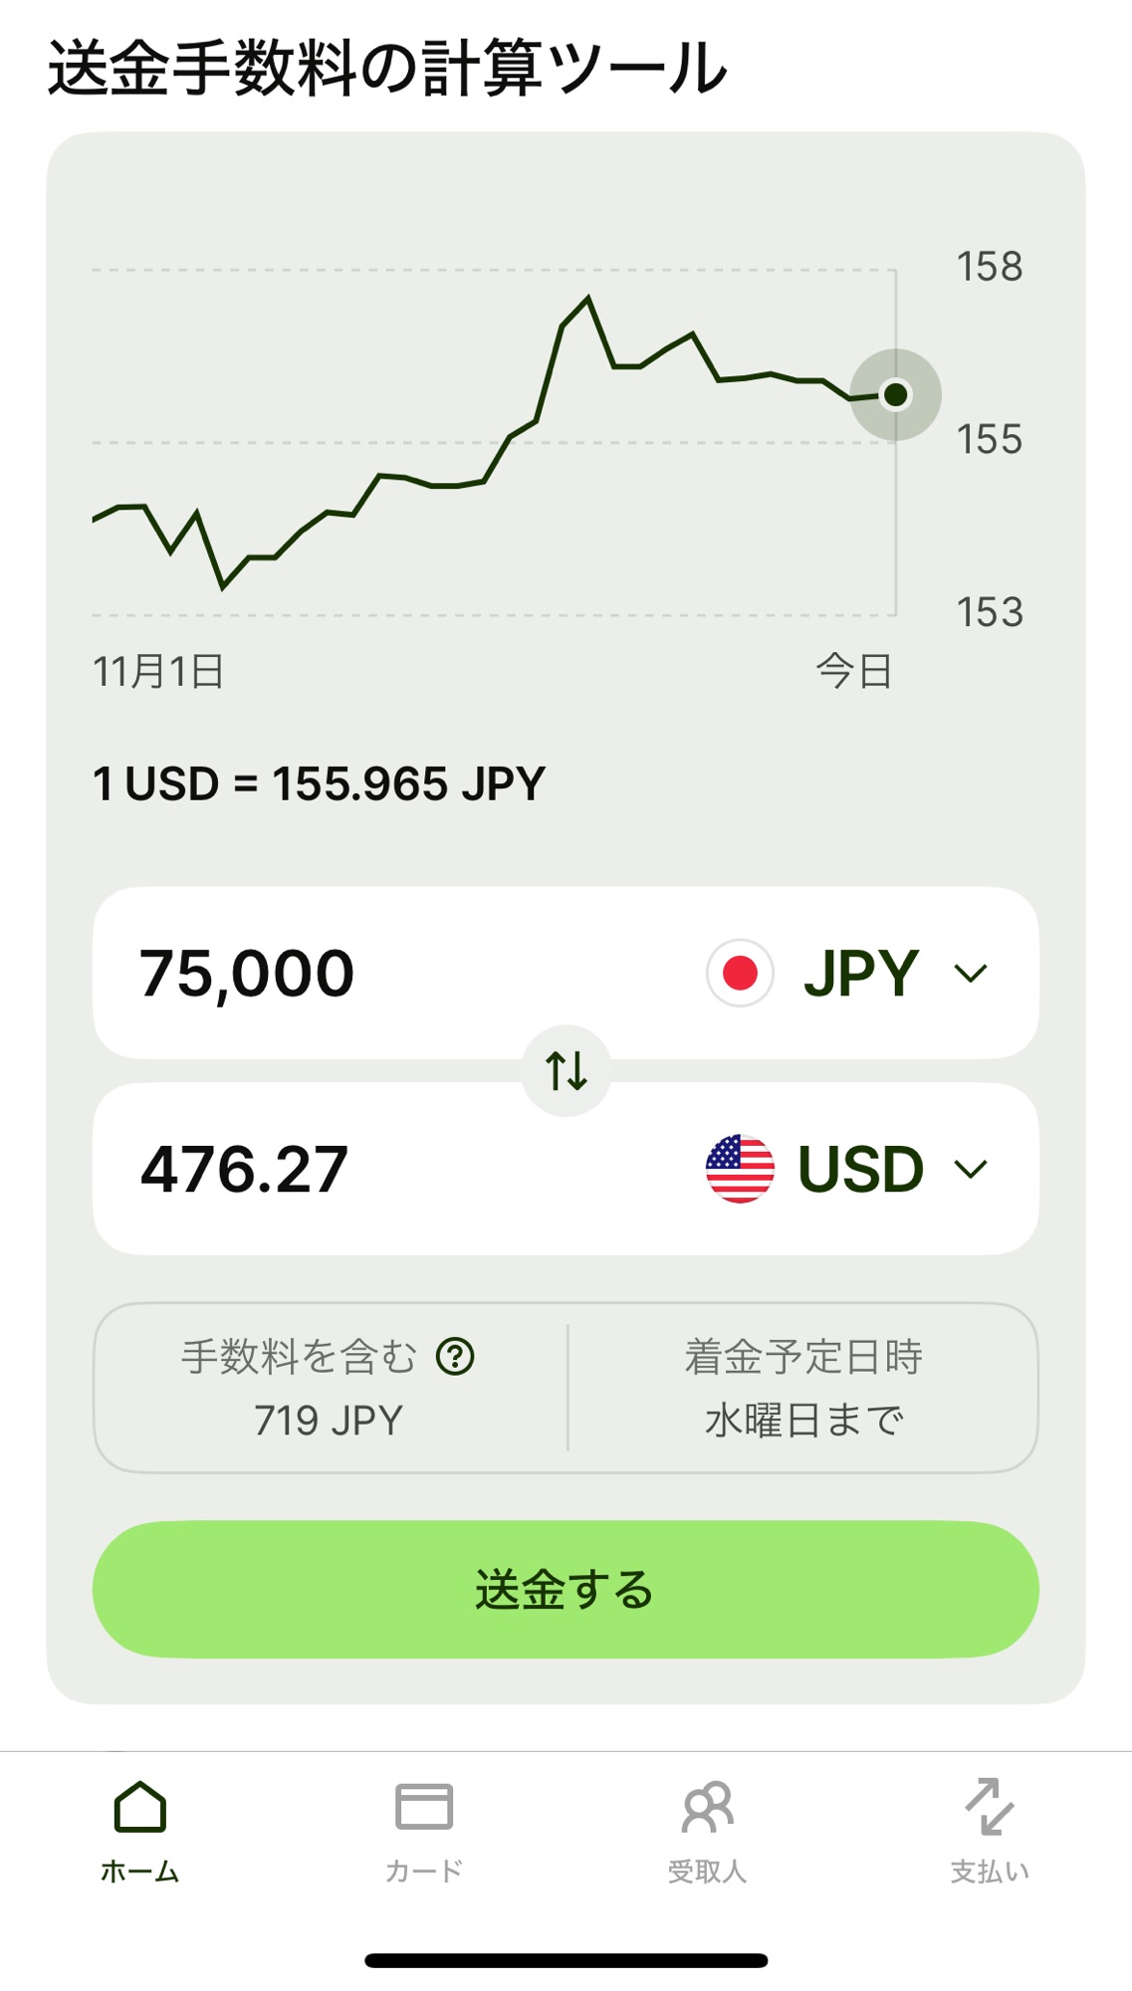Tap the payments arrows icon
This screenshot has width=1132, height=1991.
(990, 1808)
